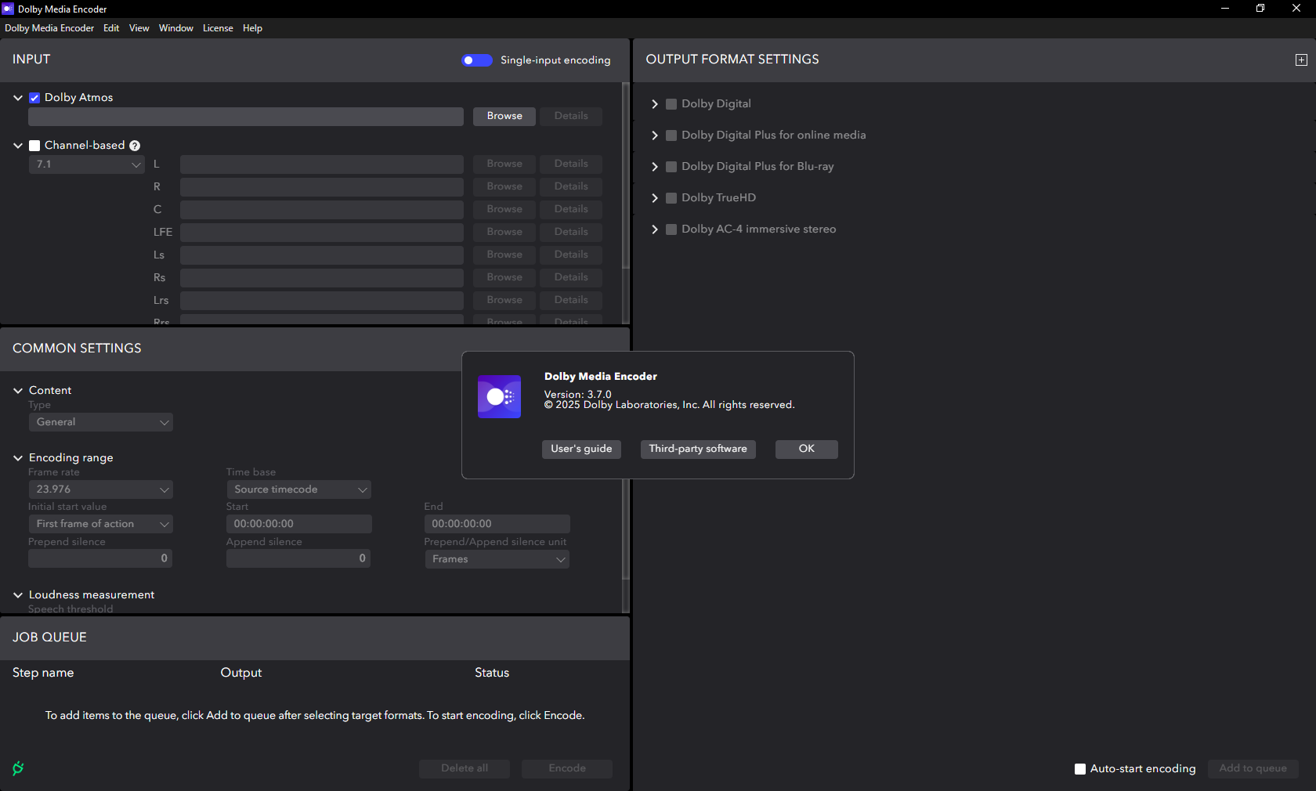
Task: Expand Dolby AC-4 immersive stereo settings
Action: (x=655, y=229)
